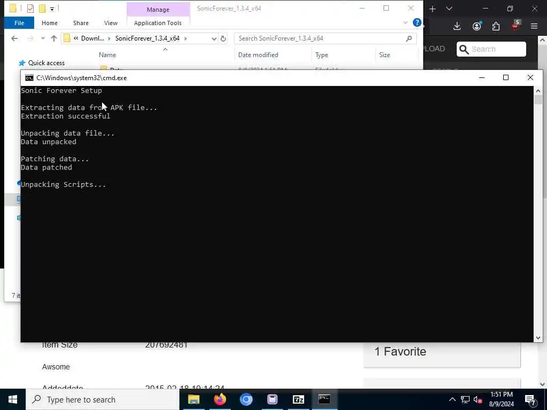Open 7-Zip from taskbar
The image size is (547, 410).
(x=298, y=399)
